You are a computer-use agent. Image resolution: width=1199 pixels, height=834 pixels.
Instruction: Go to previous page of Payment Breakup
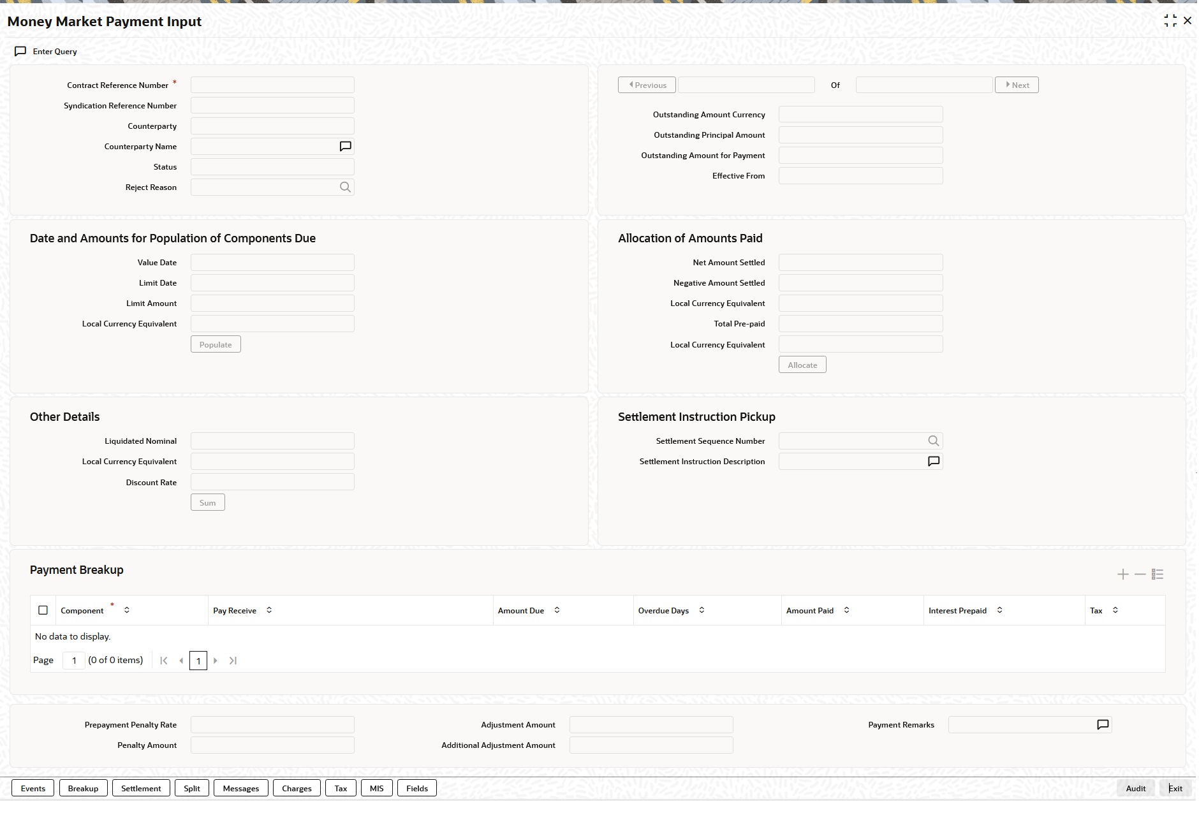pos(181,661)
